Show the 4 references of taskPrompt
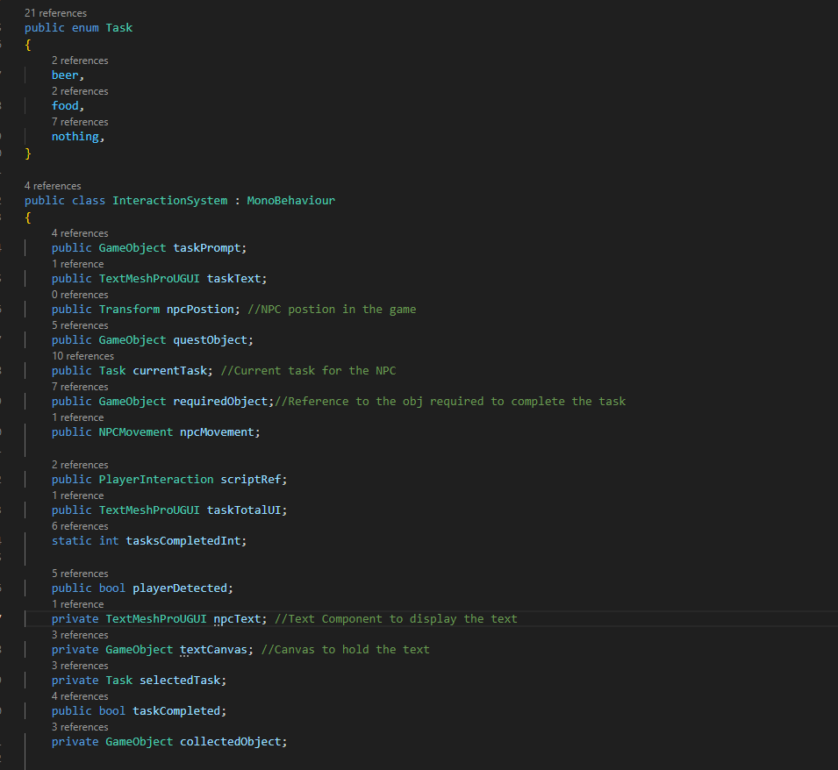The width and height of the screenshot is (838, 770). coord(80,233)
